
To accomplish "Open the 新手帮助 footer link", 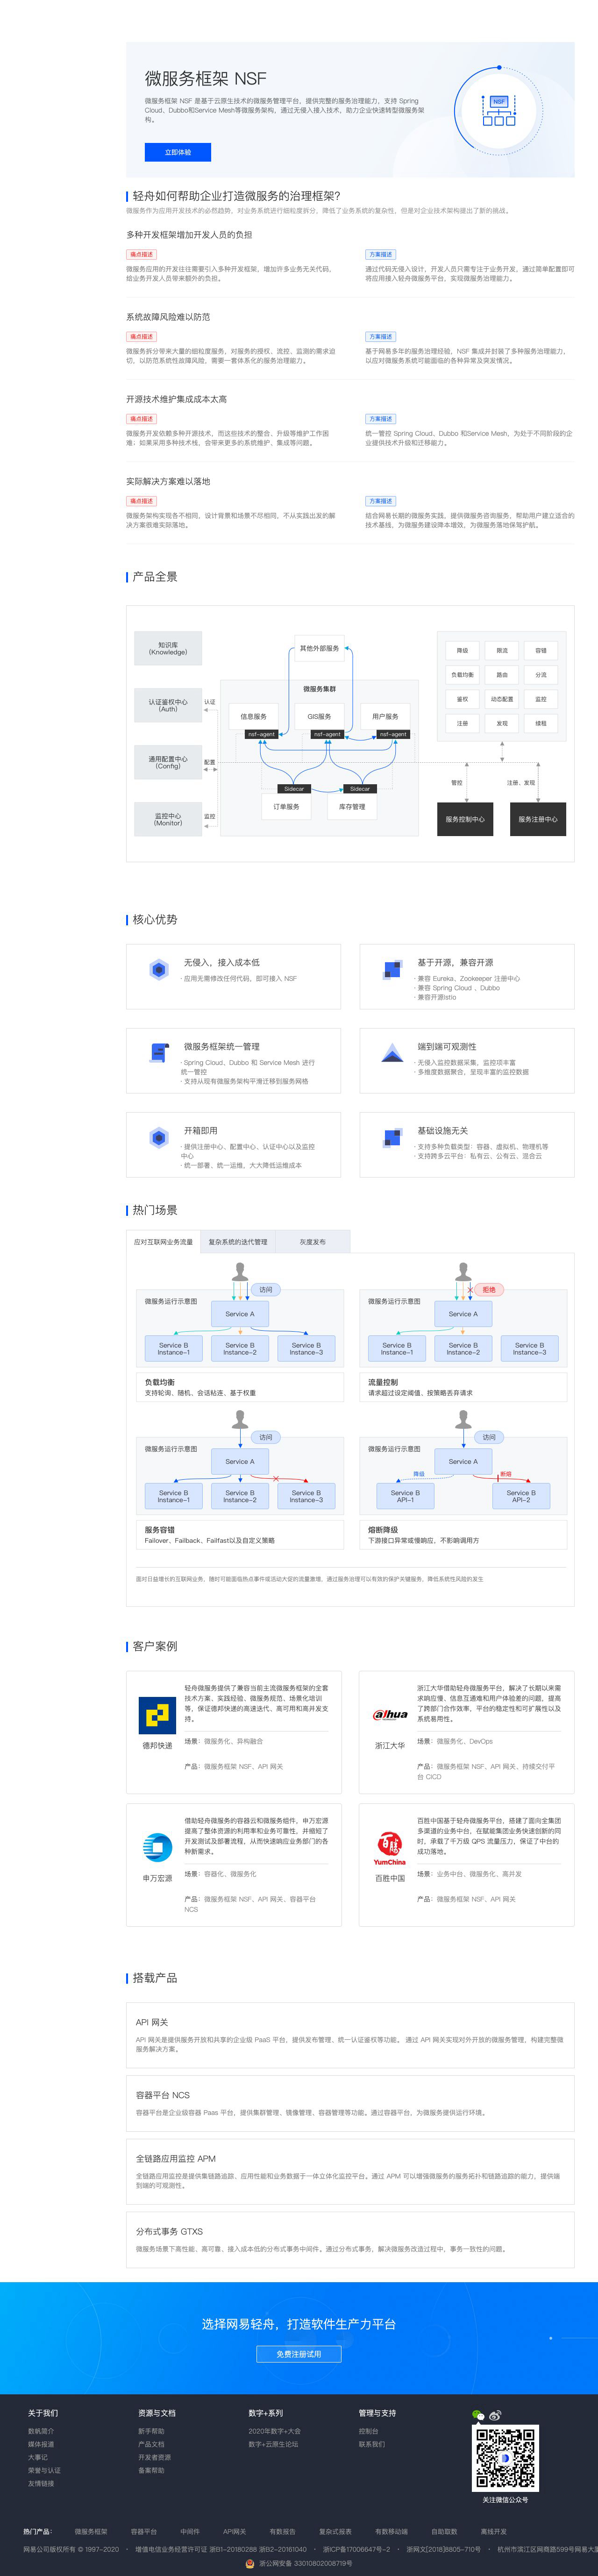I will click(x=151, y=2431).
